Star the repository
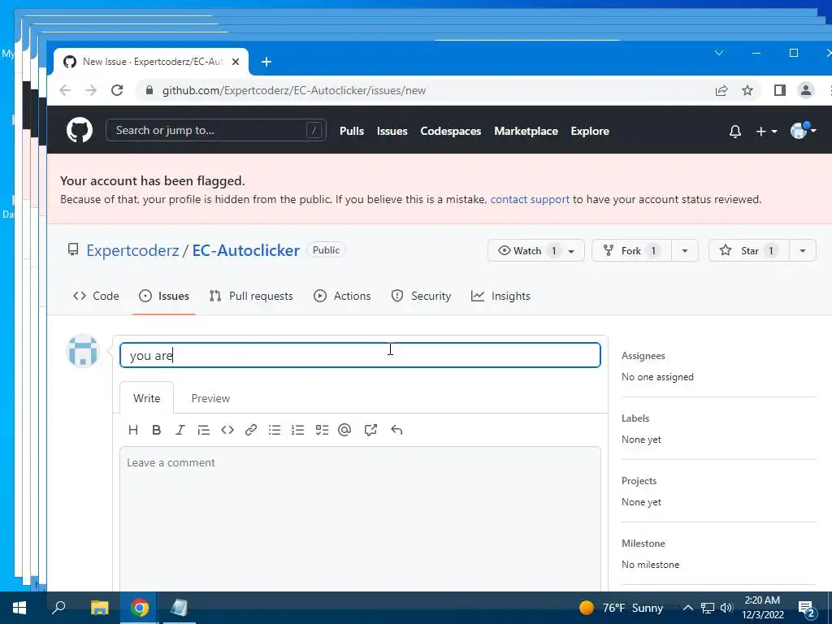This screenshot has width=832, height=624. coord(748,250)
